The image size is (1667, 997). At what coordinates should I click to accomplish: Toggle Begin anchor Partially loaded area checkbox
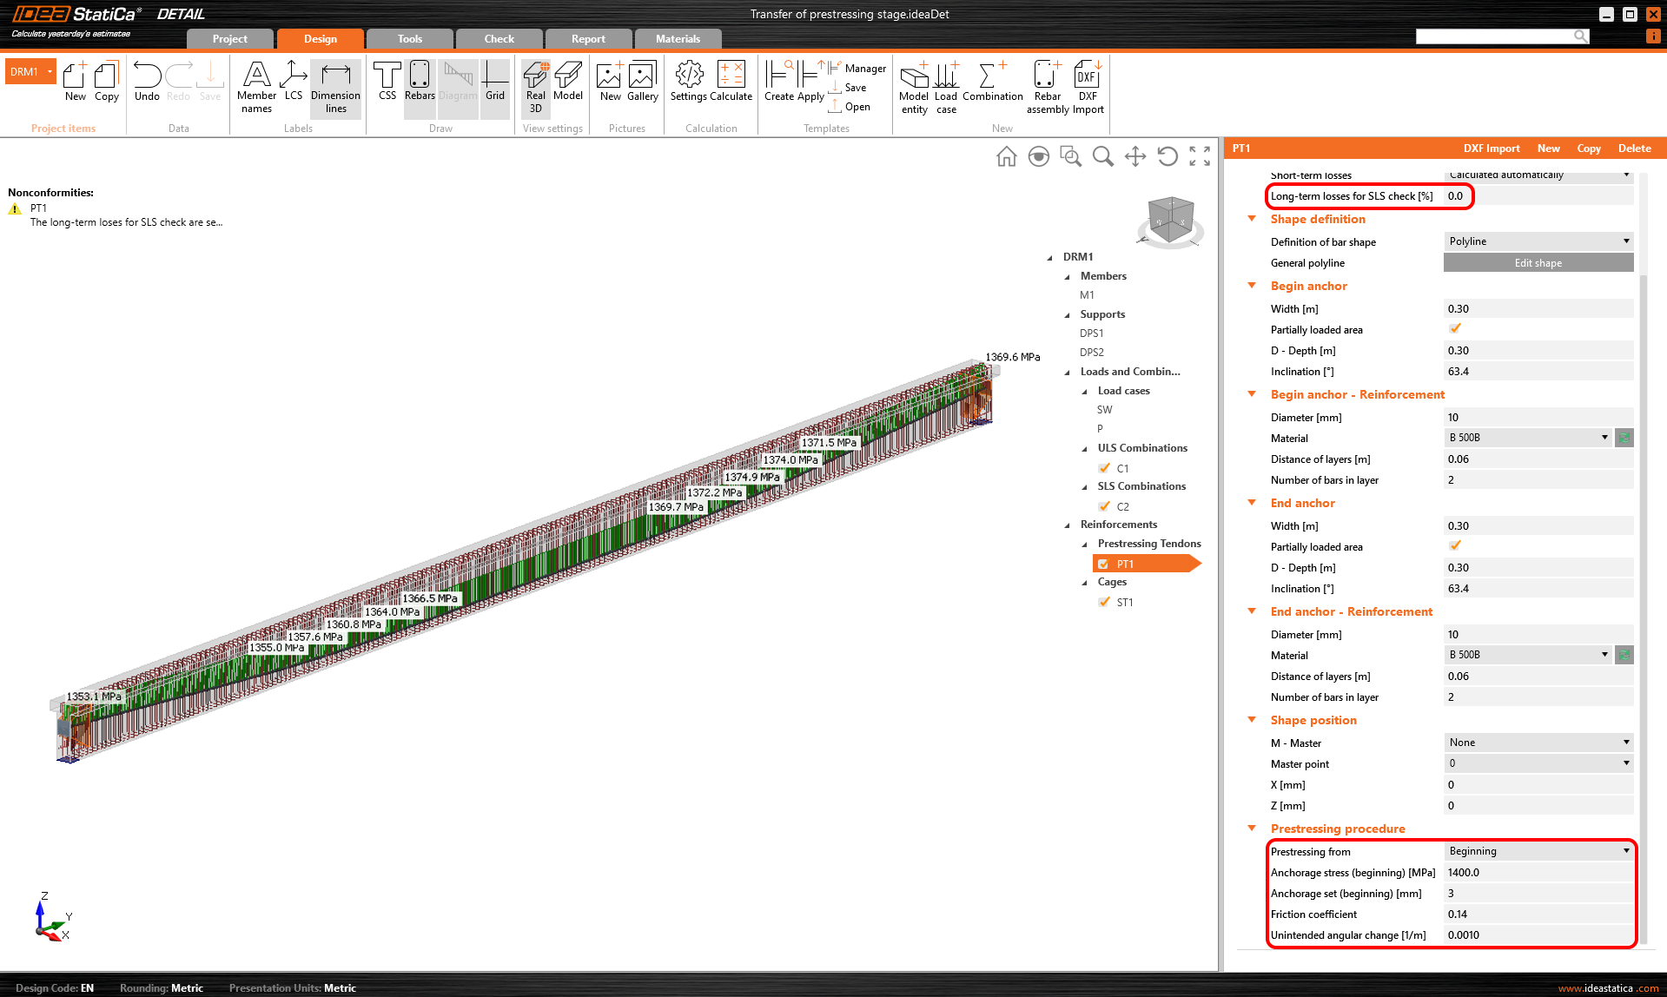pyautogui.click(x=1455, y=329)
